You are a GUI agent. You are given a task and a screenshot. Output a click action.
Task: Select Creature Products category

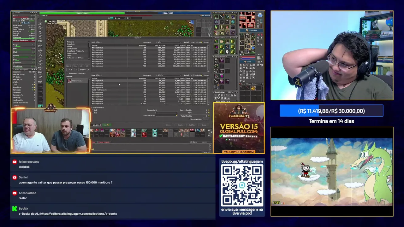click(x=75, y=51)
